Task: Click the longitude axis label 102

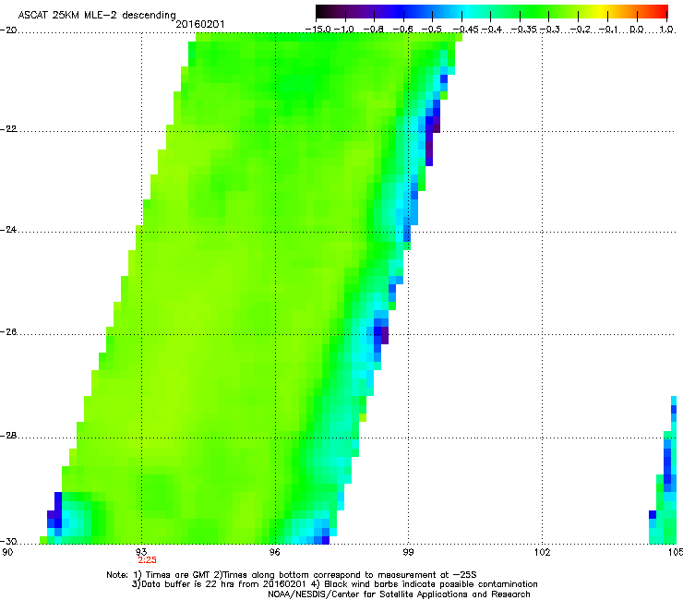Action: click(543, 553)
